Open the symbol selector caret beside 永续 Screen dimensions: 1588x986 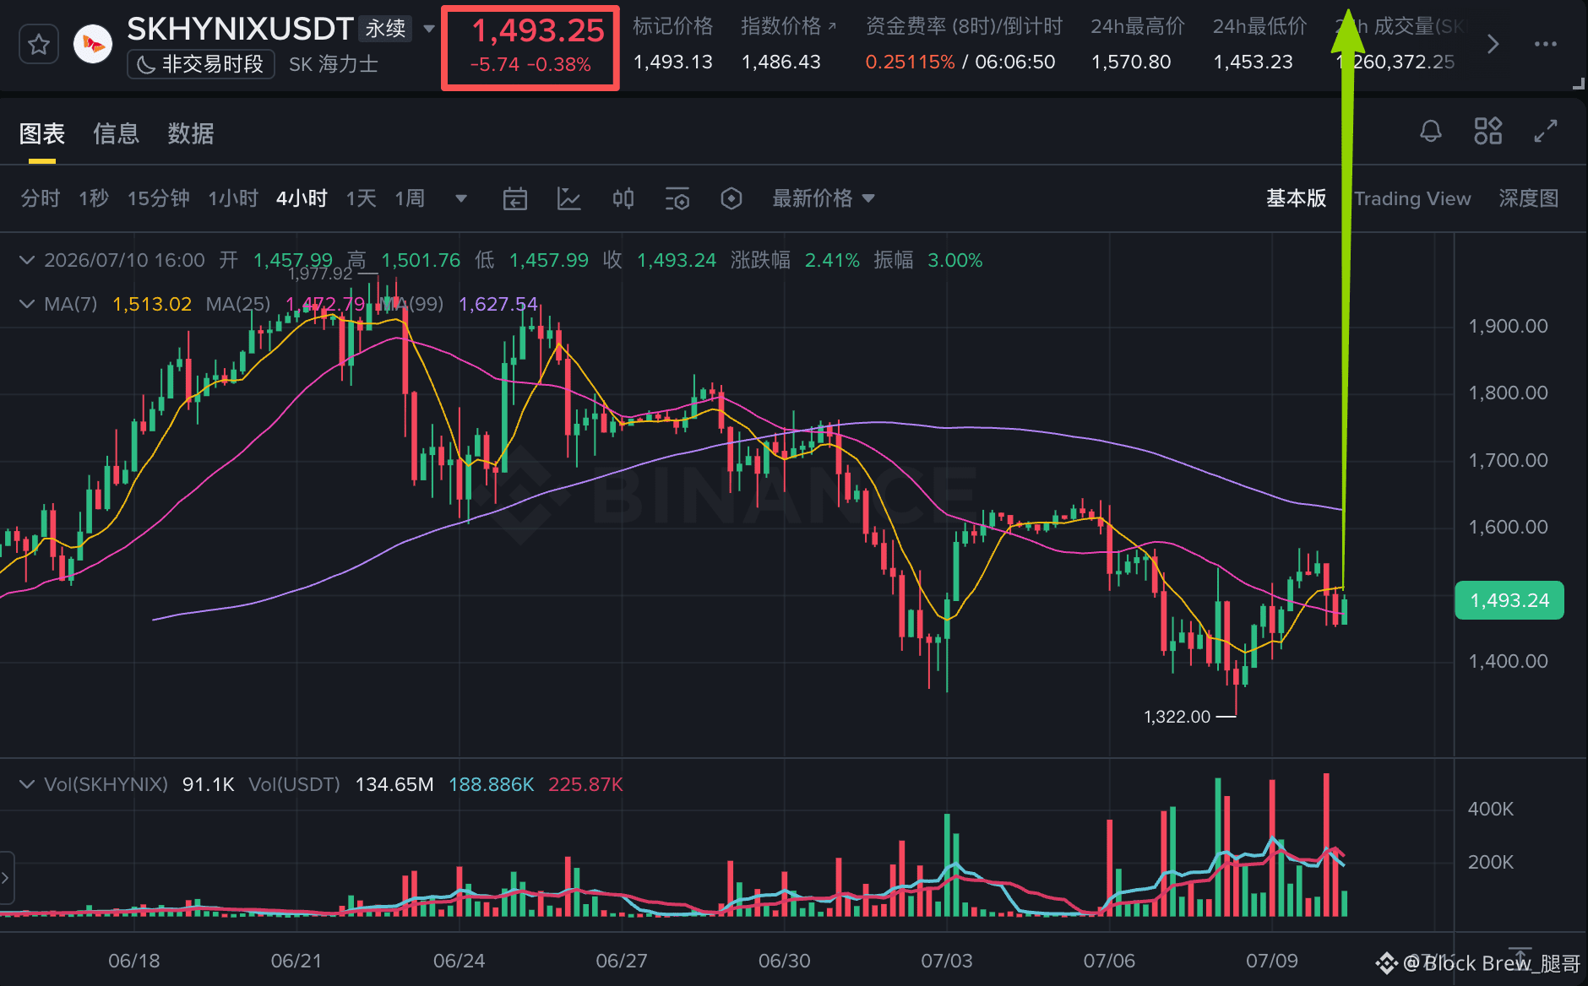[x=429, y=29]
